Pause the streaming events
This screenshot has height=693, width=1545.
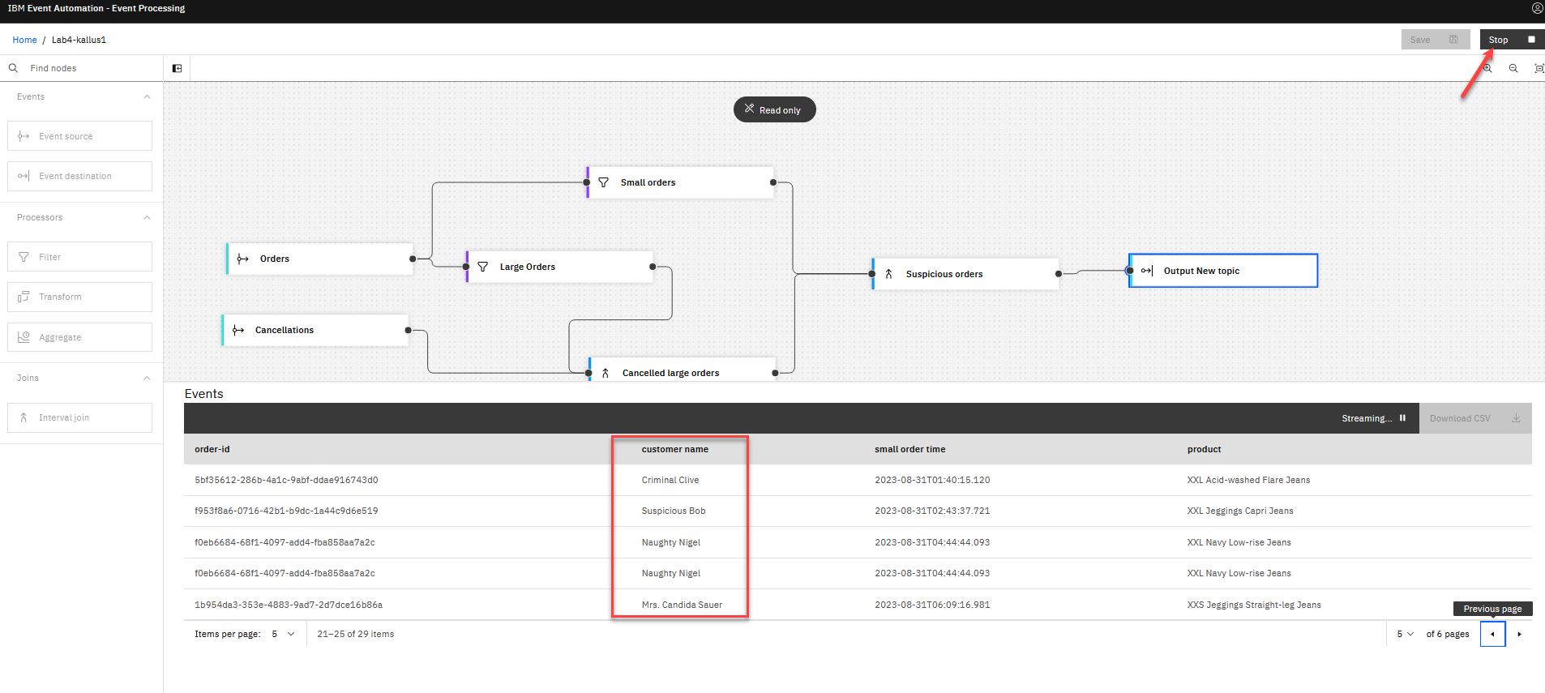pos(1402,418)
